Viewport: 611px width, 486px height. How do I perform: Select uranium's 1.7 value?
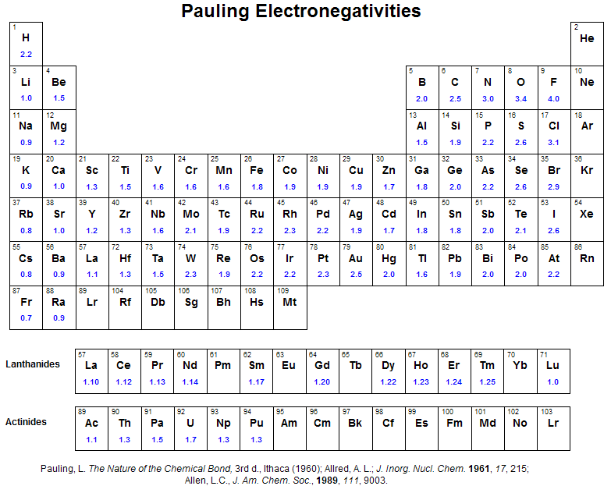(190, 440)
